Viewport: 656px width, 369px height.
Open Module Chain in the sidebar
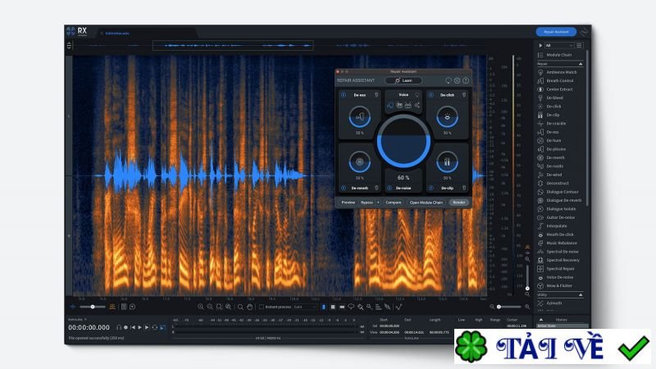click(555, 55)
